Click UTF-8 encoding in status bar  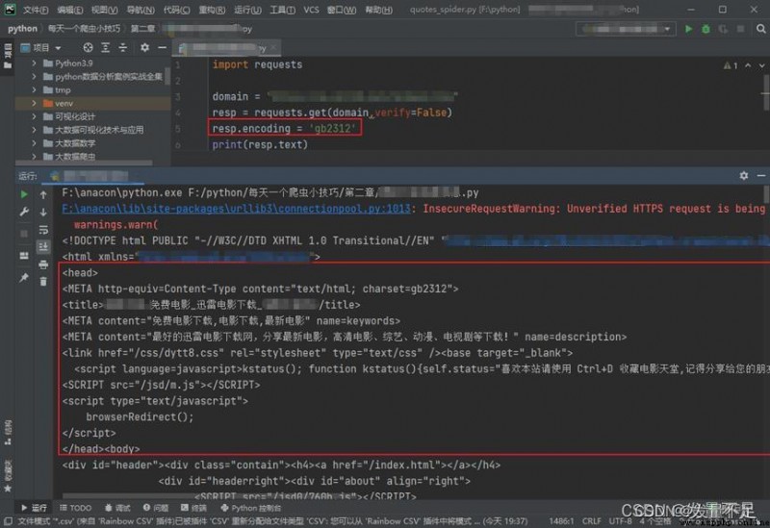[x=621, y=521]
